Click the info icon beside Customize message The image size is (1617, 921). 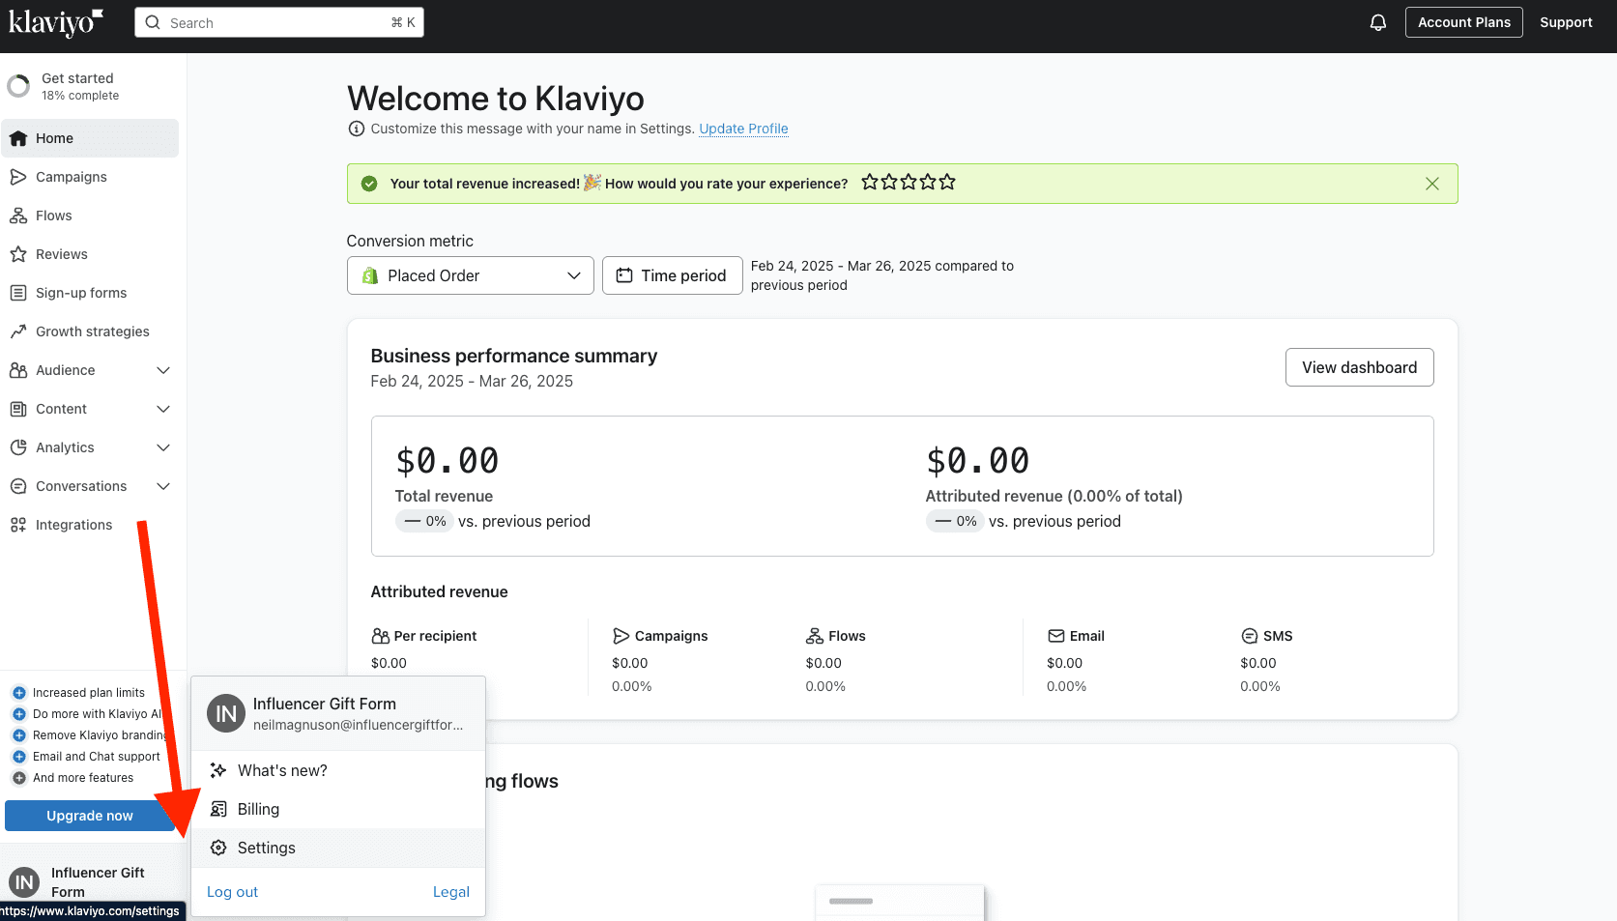coord(357,129)
